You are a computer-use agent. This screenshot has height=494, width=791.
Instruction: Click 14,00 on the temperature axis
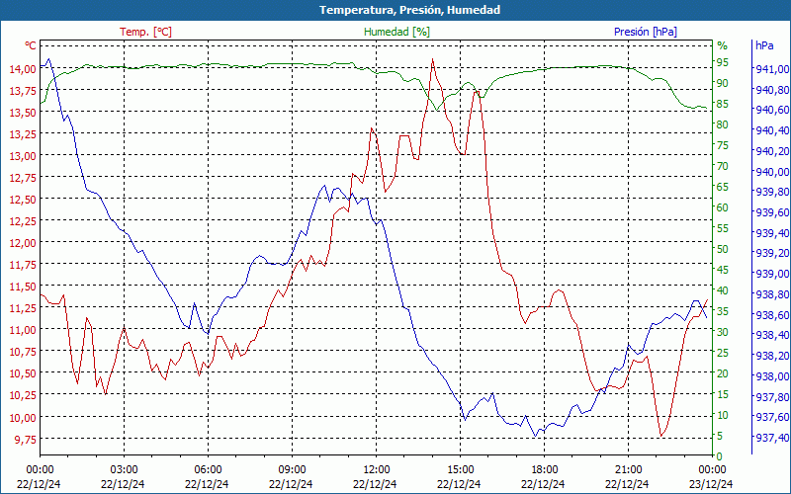tap(23, 68)
